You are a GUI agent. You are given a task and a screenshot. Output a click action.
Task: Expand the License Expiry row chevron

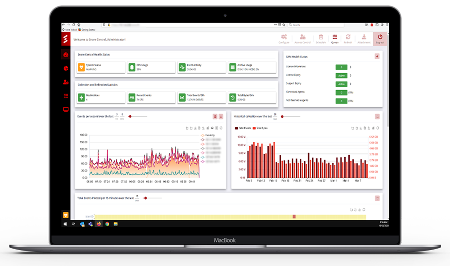coord(351,75)
